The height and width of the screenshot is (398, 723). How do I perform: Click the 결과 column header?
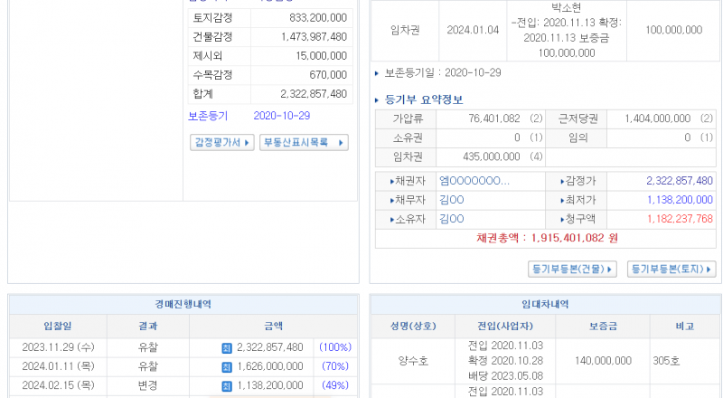148,327
